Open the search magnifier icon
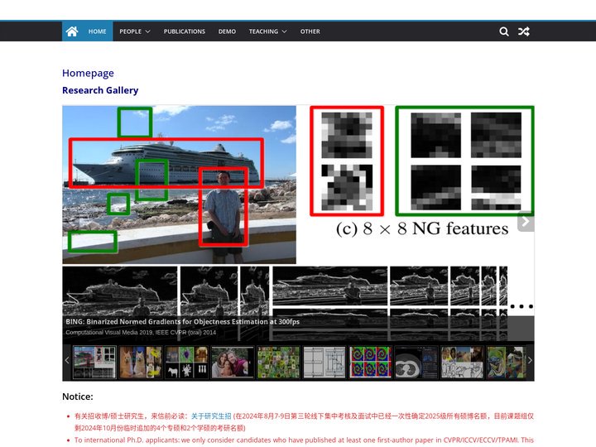 [x=503, y=31]
